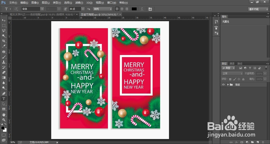The width and height of the screenshot is (270, 144).
Task: Expand the 海报 layer group
Action: click(228, 85)
